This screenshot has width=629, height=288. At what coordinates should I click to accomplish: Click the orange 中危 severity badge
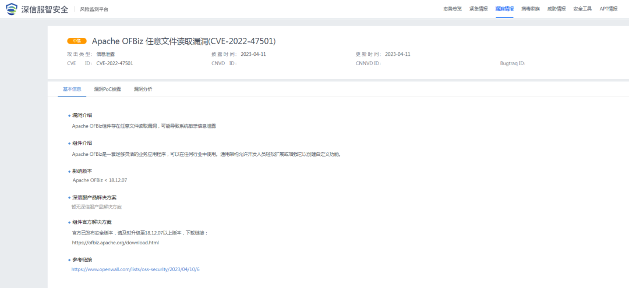click(77, 41)
